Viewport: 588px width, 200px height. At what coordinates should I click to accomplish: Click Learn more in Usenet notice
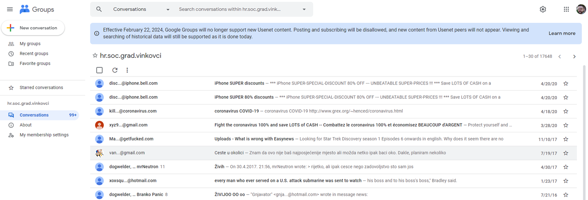(562, 33)
